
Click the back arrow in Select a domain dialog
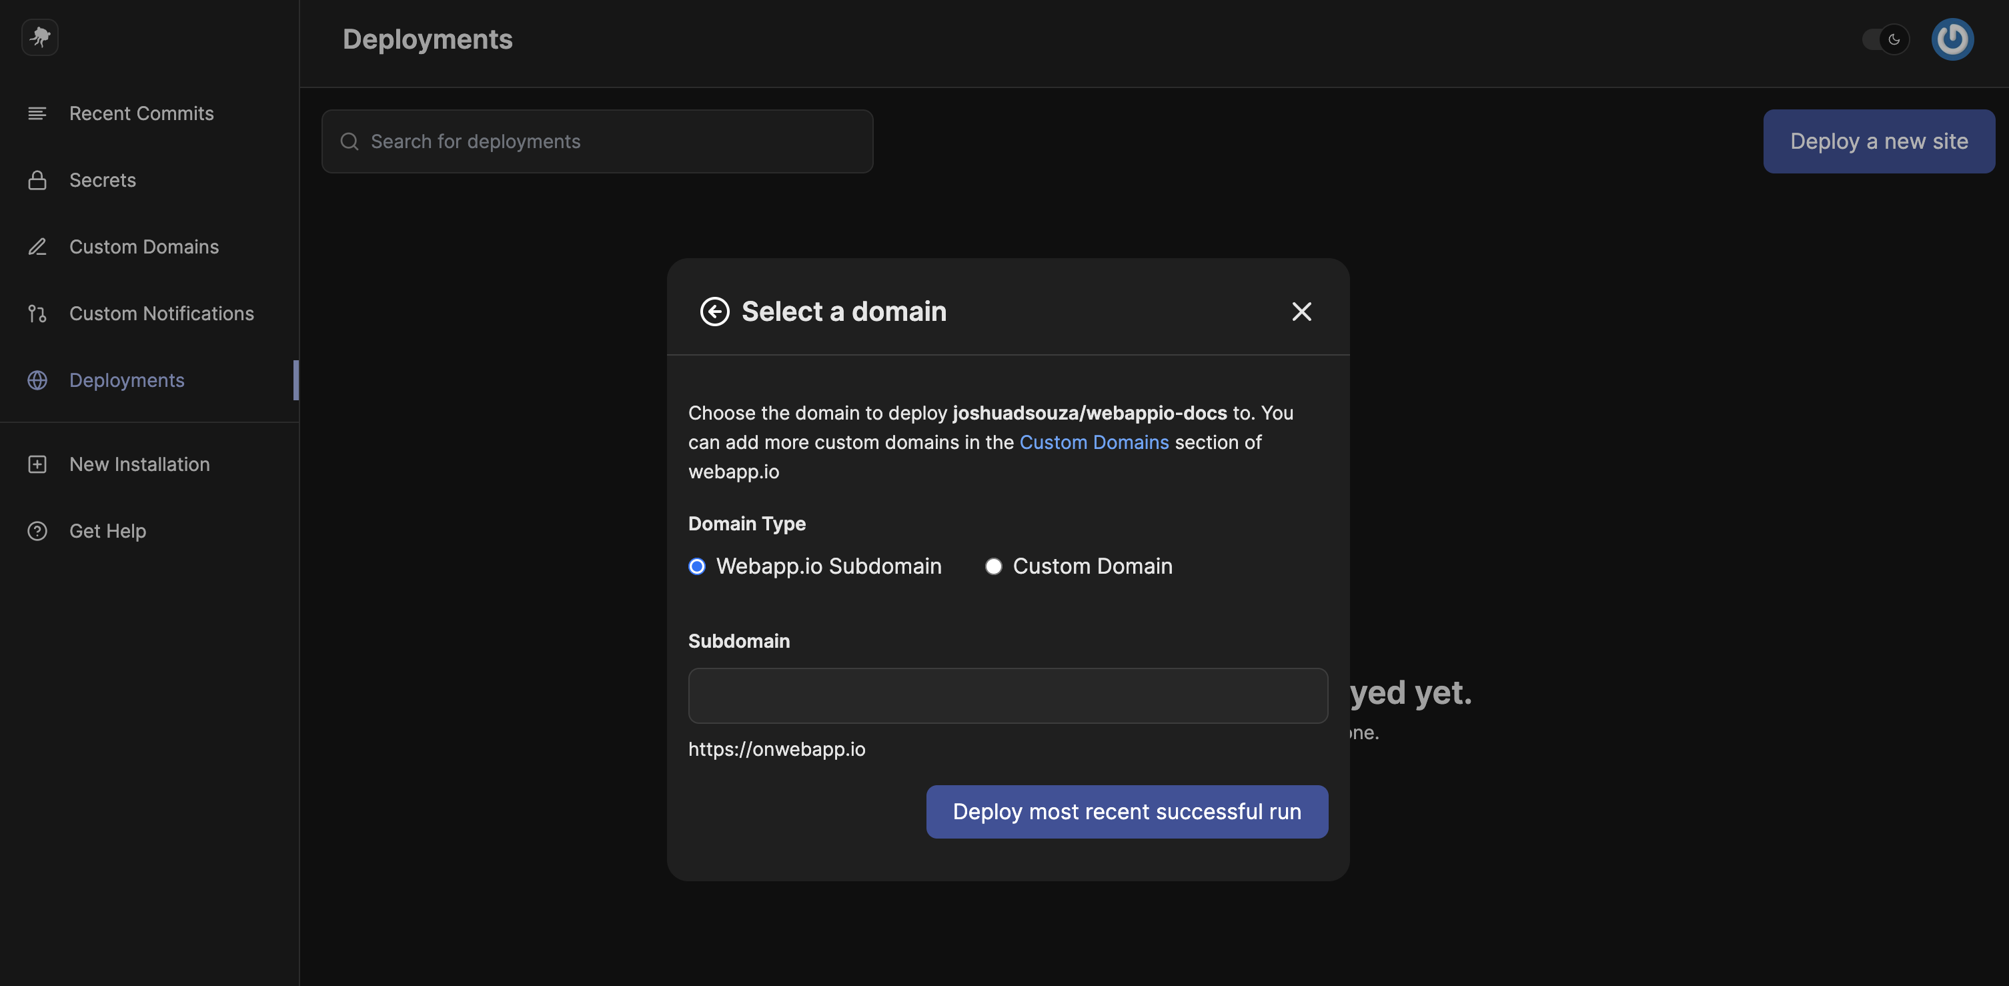[714, 312]
